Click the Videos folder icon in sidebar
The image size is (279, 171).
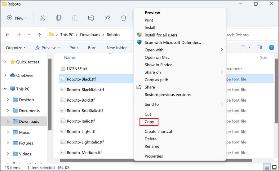coord(15,154)
